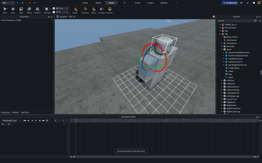This screenshot has height=163, width=262.
Task: Open the notifications bell
Action: 254,3
